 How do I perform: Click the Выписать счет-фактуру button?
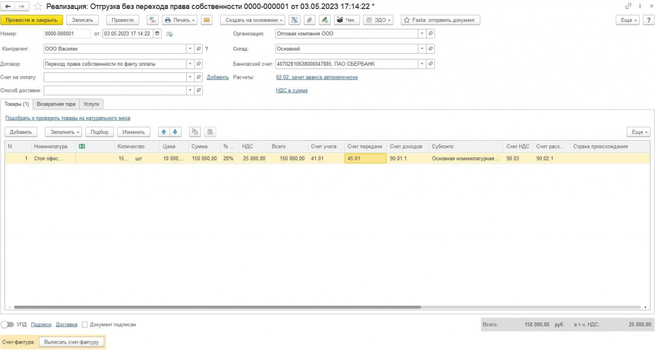coord(72,342)
